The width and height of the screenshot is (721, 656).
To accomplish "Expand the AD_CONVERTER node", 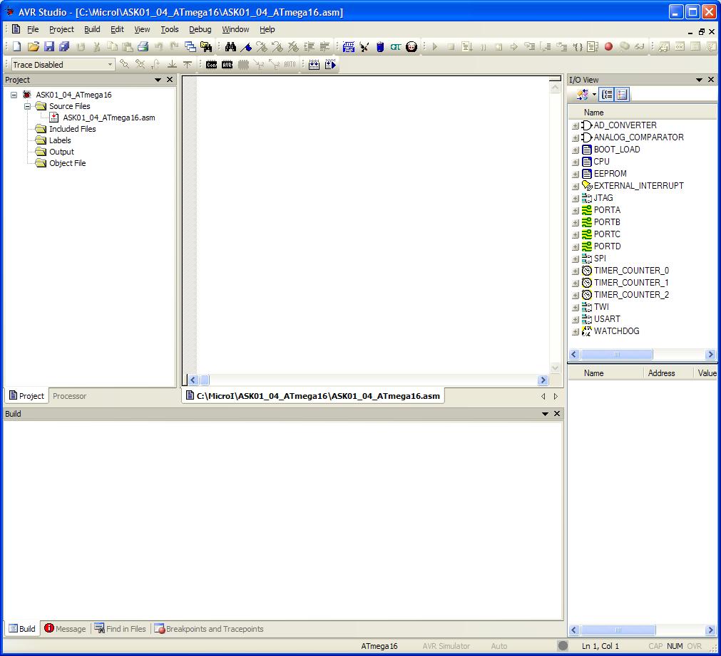I will 575,125.
